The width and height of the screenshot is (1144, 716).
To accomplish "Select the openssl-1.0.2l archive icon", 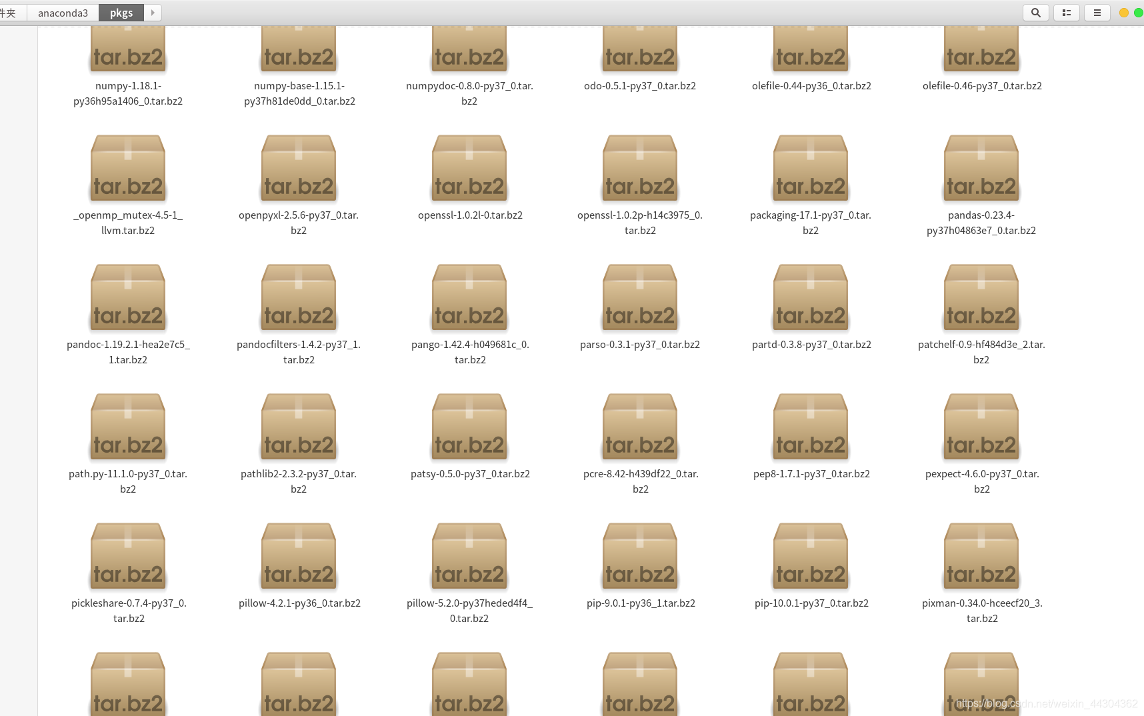I will 469,168.
